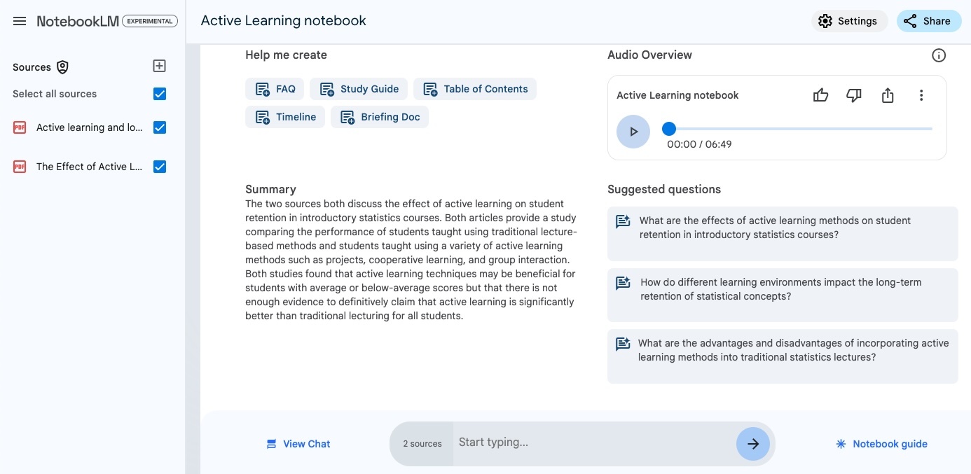Expand the Notebook guide panel
The image size is (971, 474).
[x=881, y=444]
